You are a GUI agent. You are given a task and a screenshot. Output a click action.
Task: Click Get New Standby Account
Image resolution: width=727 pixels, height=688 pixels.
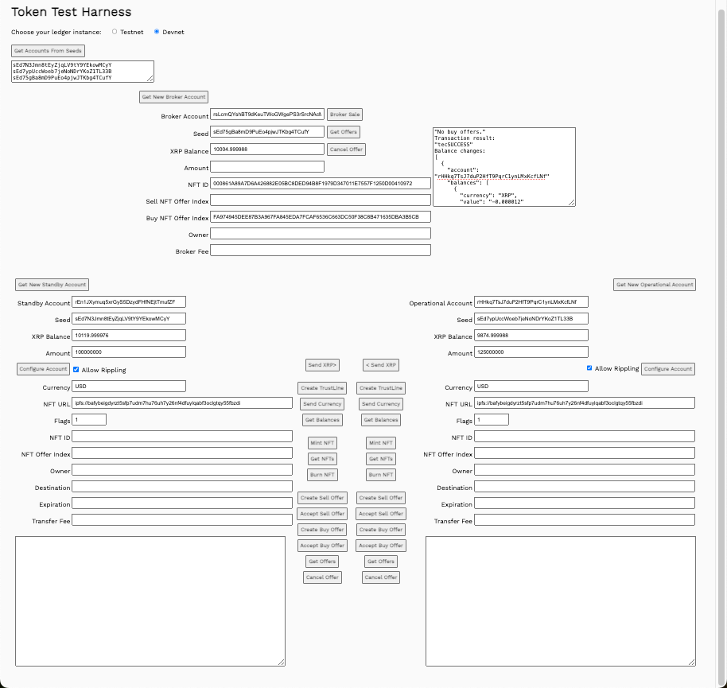pos(52,285)
